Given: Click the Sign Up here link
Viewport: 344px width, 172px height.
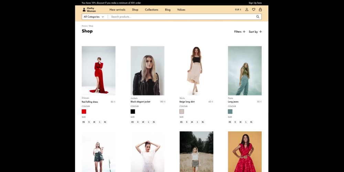Looking at the screenshot, I should tap(255, 3).
